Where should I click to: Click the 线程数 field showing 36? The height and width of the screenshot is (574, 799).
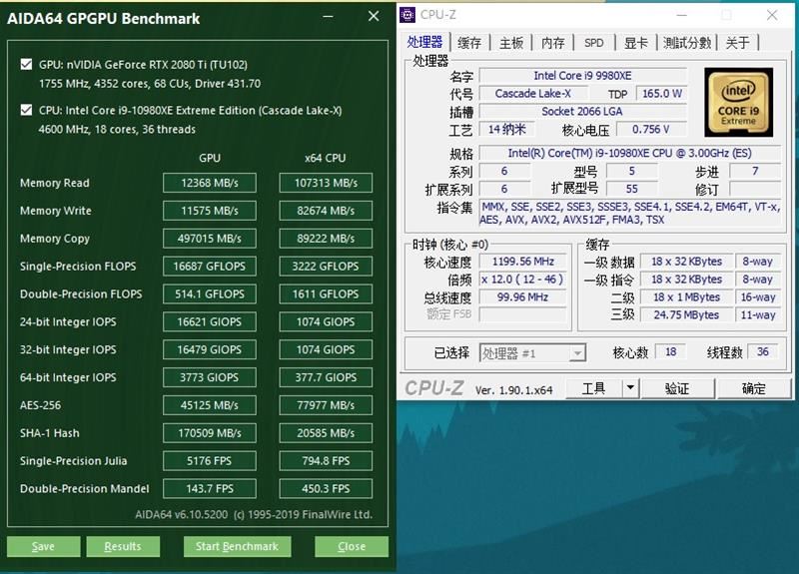[x=762, y=352]
